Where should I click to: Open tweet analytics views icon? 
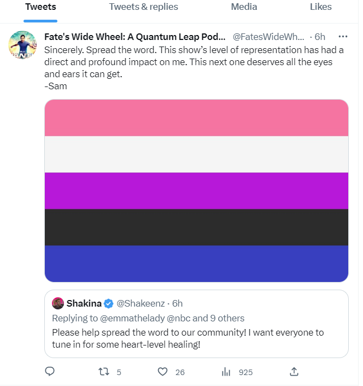coord(226,372)
